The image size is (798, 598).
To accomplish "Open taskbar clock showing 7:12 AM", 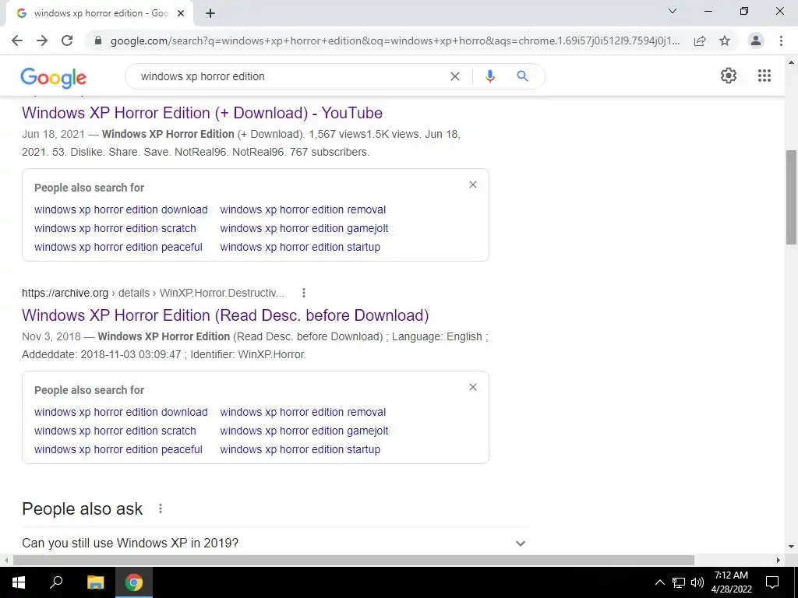I will (x=731, y=582).
